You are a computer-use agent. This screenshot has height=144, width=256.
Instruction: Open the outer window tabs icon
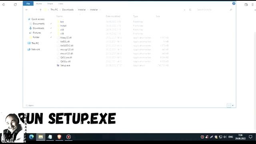coord(246,5)
